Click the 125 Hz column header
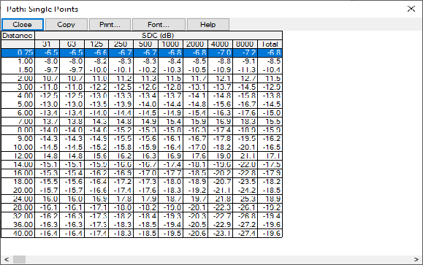This screenshot has height=265, width=423. click(x=96, y=45)
